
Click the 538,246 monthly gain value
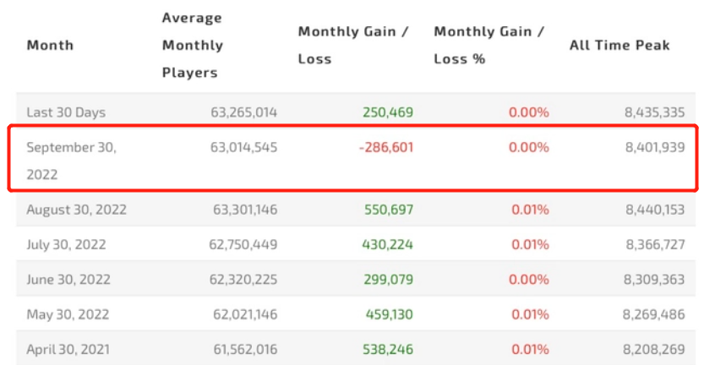388,349
